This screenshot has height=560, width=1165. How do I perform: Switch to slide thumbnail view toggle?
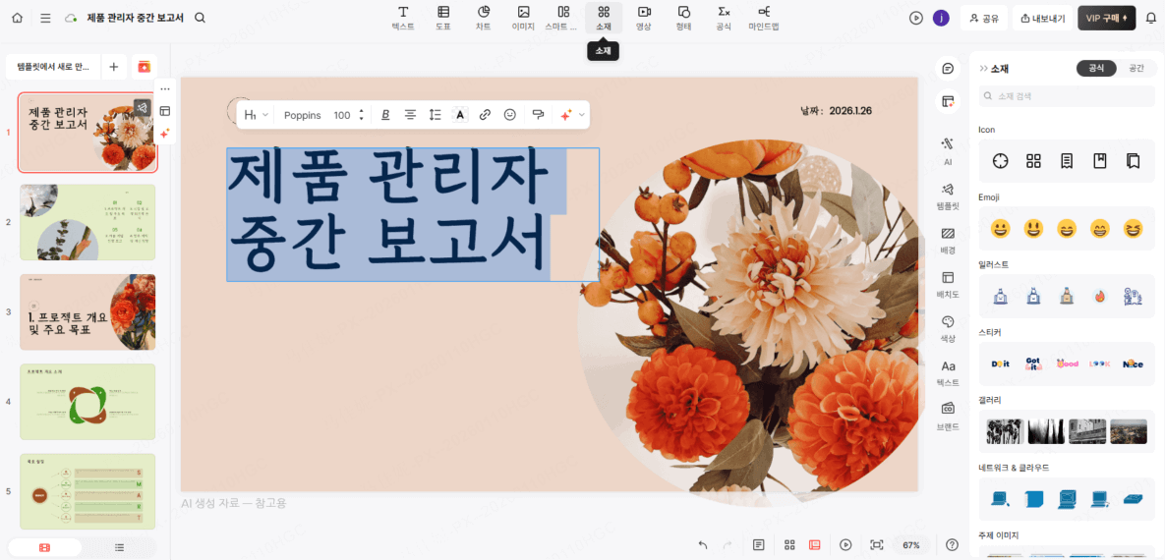point(44,547)
